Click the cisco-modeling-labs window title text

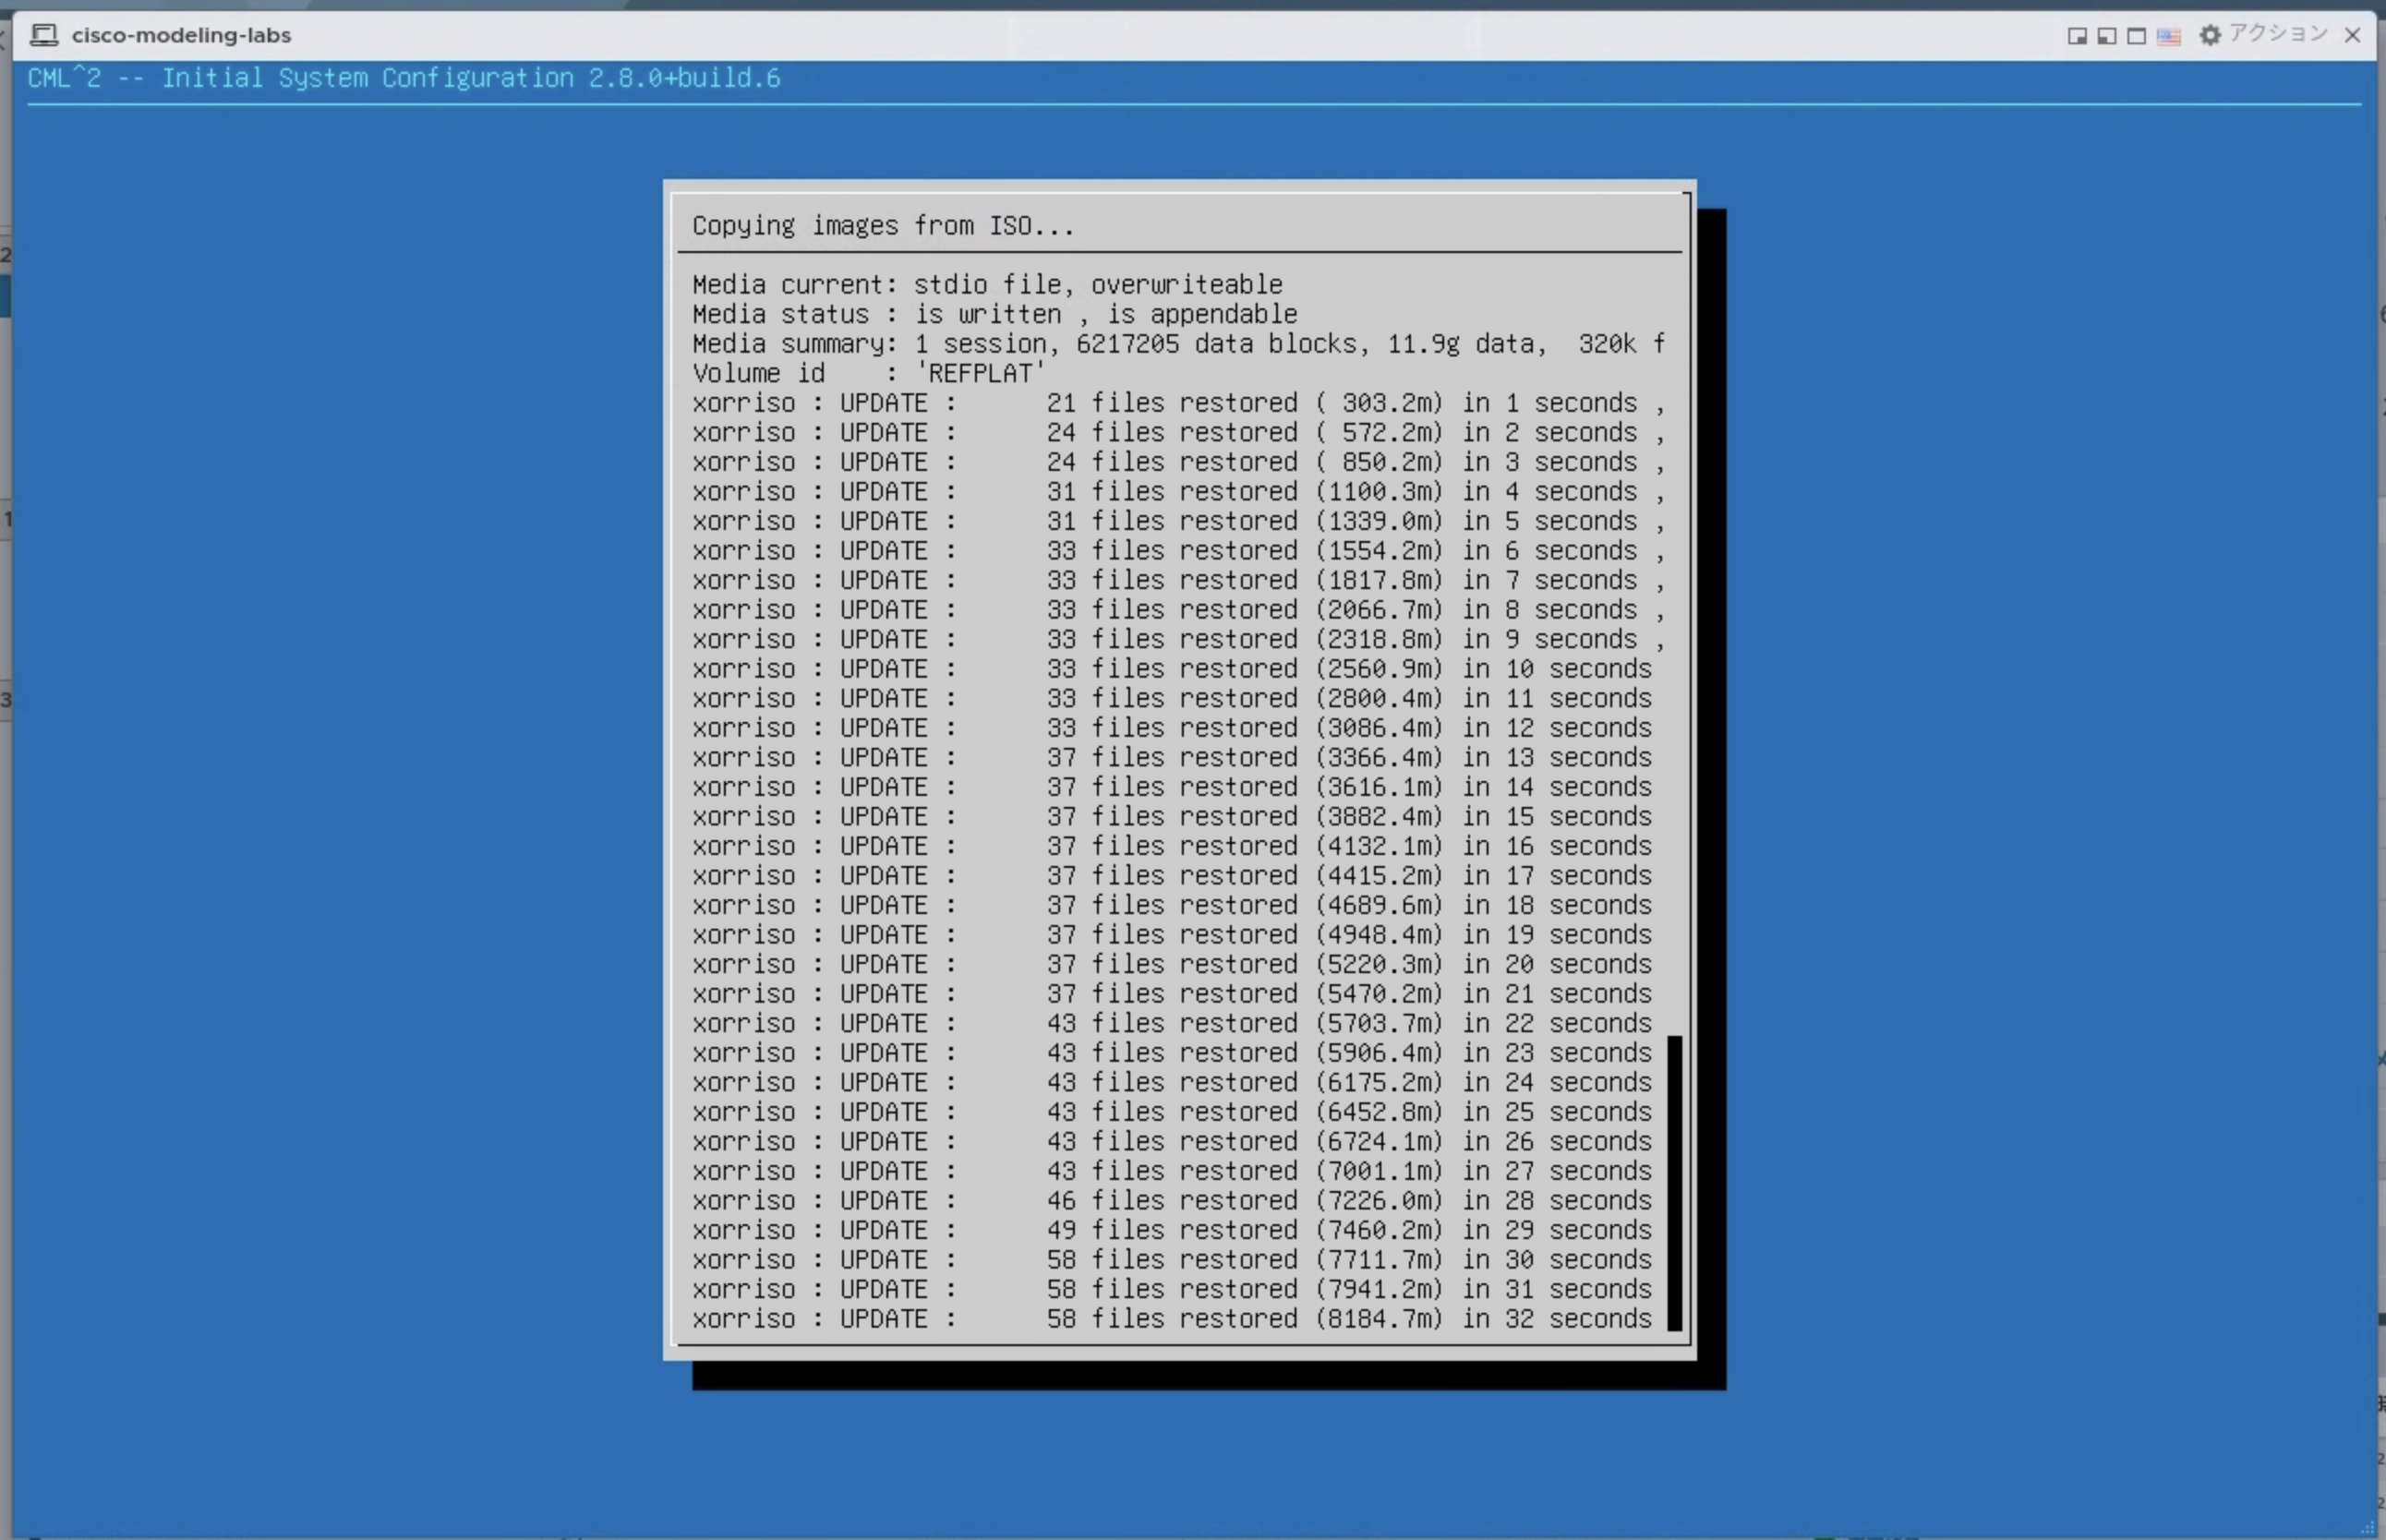(x=181, y=35)
